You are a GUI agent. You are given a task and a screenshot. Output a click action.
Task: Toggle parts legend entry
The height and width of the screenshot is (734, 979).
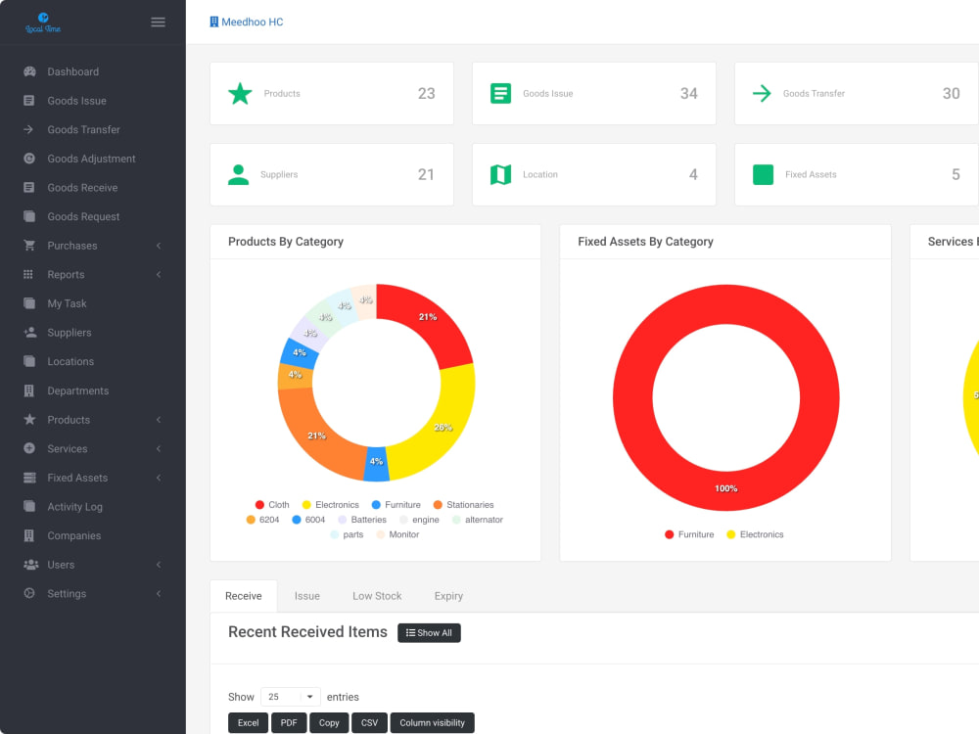pyautogui.click(x=347, y=534)
